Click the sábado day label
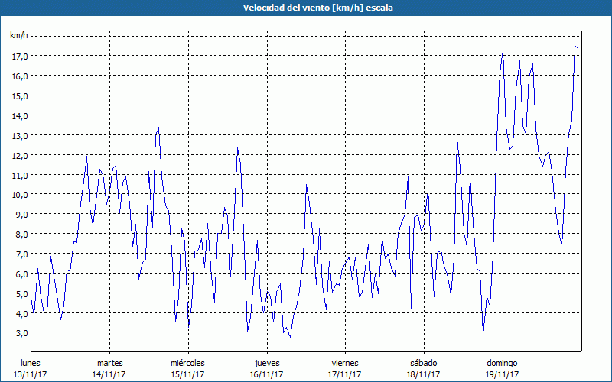This screenshot has width=612, height=382. pos(423,362)
